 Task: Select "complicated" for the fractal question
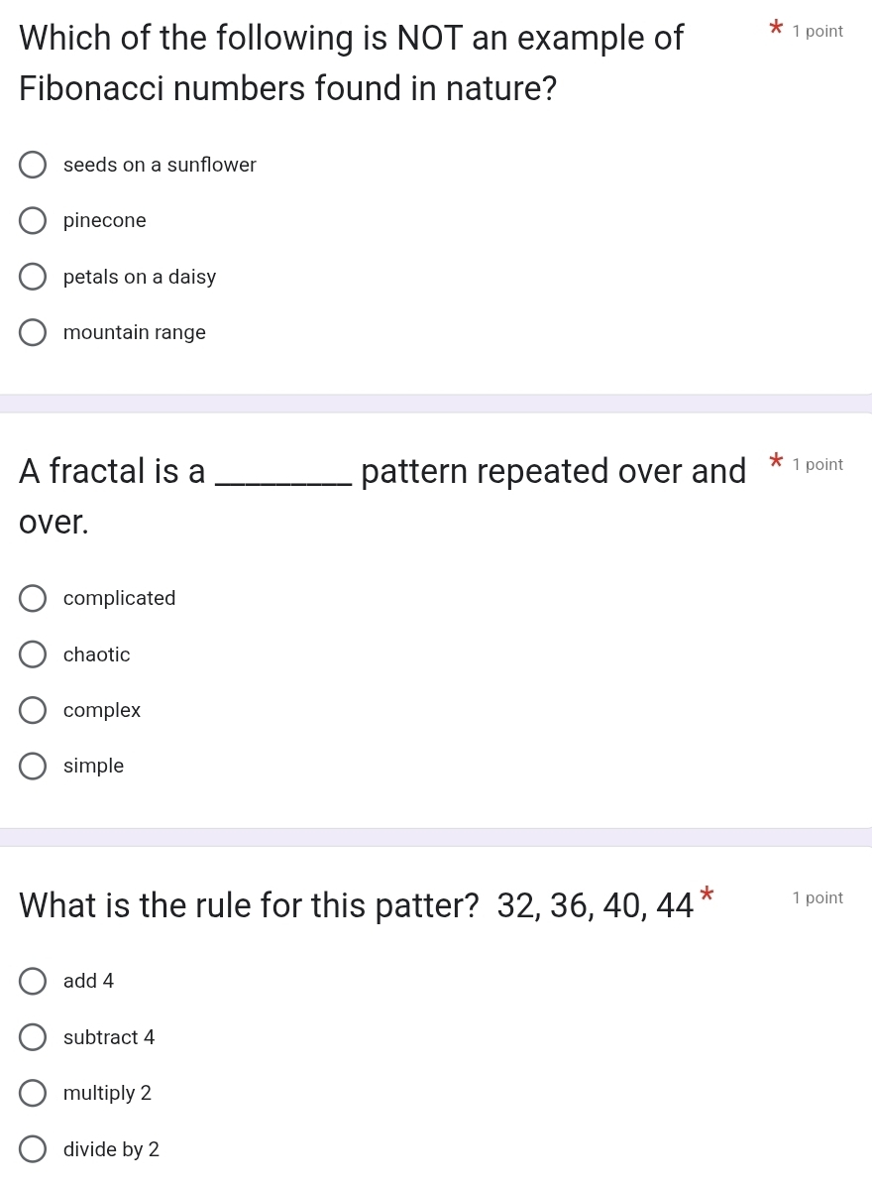pos(33,598)
